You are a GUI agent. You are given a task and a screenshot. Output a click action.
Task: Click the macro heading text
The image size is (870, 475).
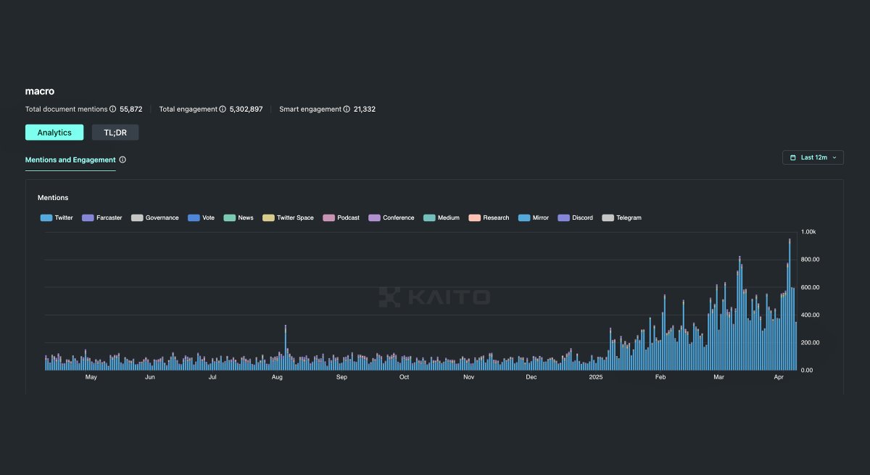pyautogui.click(x=40, y=91)
